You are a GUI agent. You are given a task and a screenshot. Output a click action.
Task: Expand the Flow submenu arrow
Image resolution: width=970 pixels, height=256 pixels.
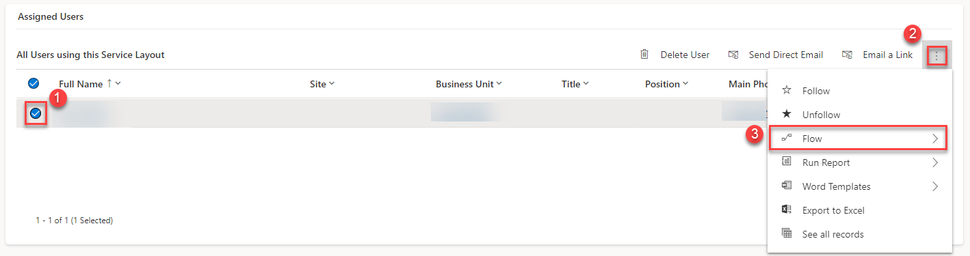tap(935, 139)
